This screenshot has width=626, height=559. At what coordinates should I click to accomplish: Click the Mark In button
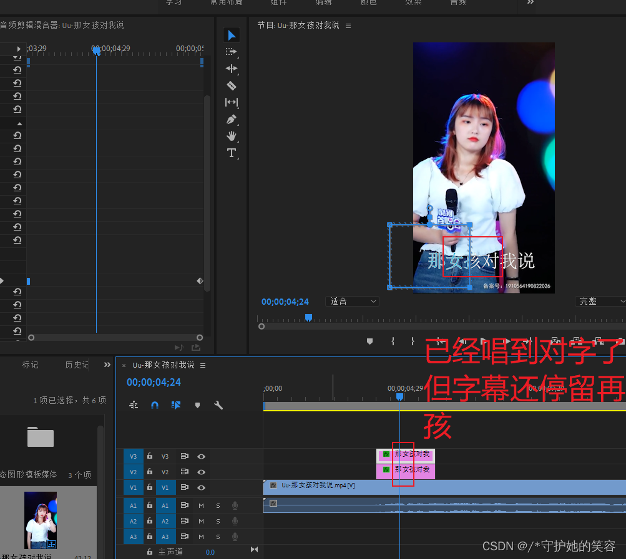pos(393,342)
